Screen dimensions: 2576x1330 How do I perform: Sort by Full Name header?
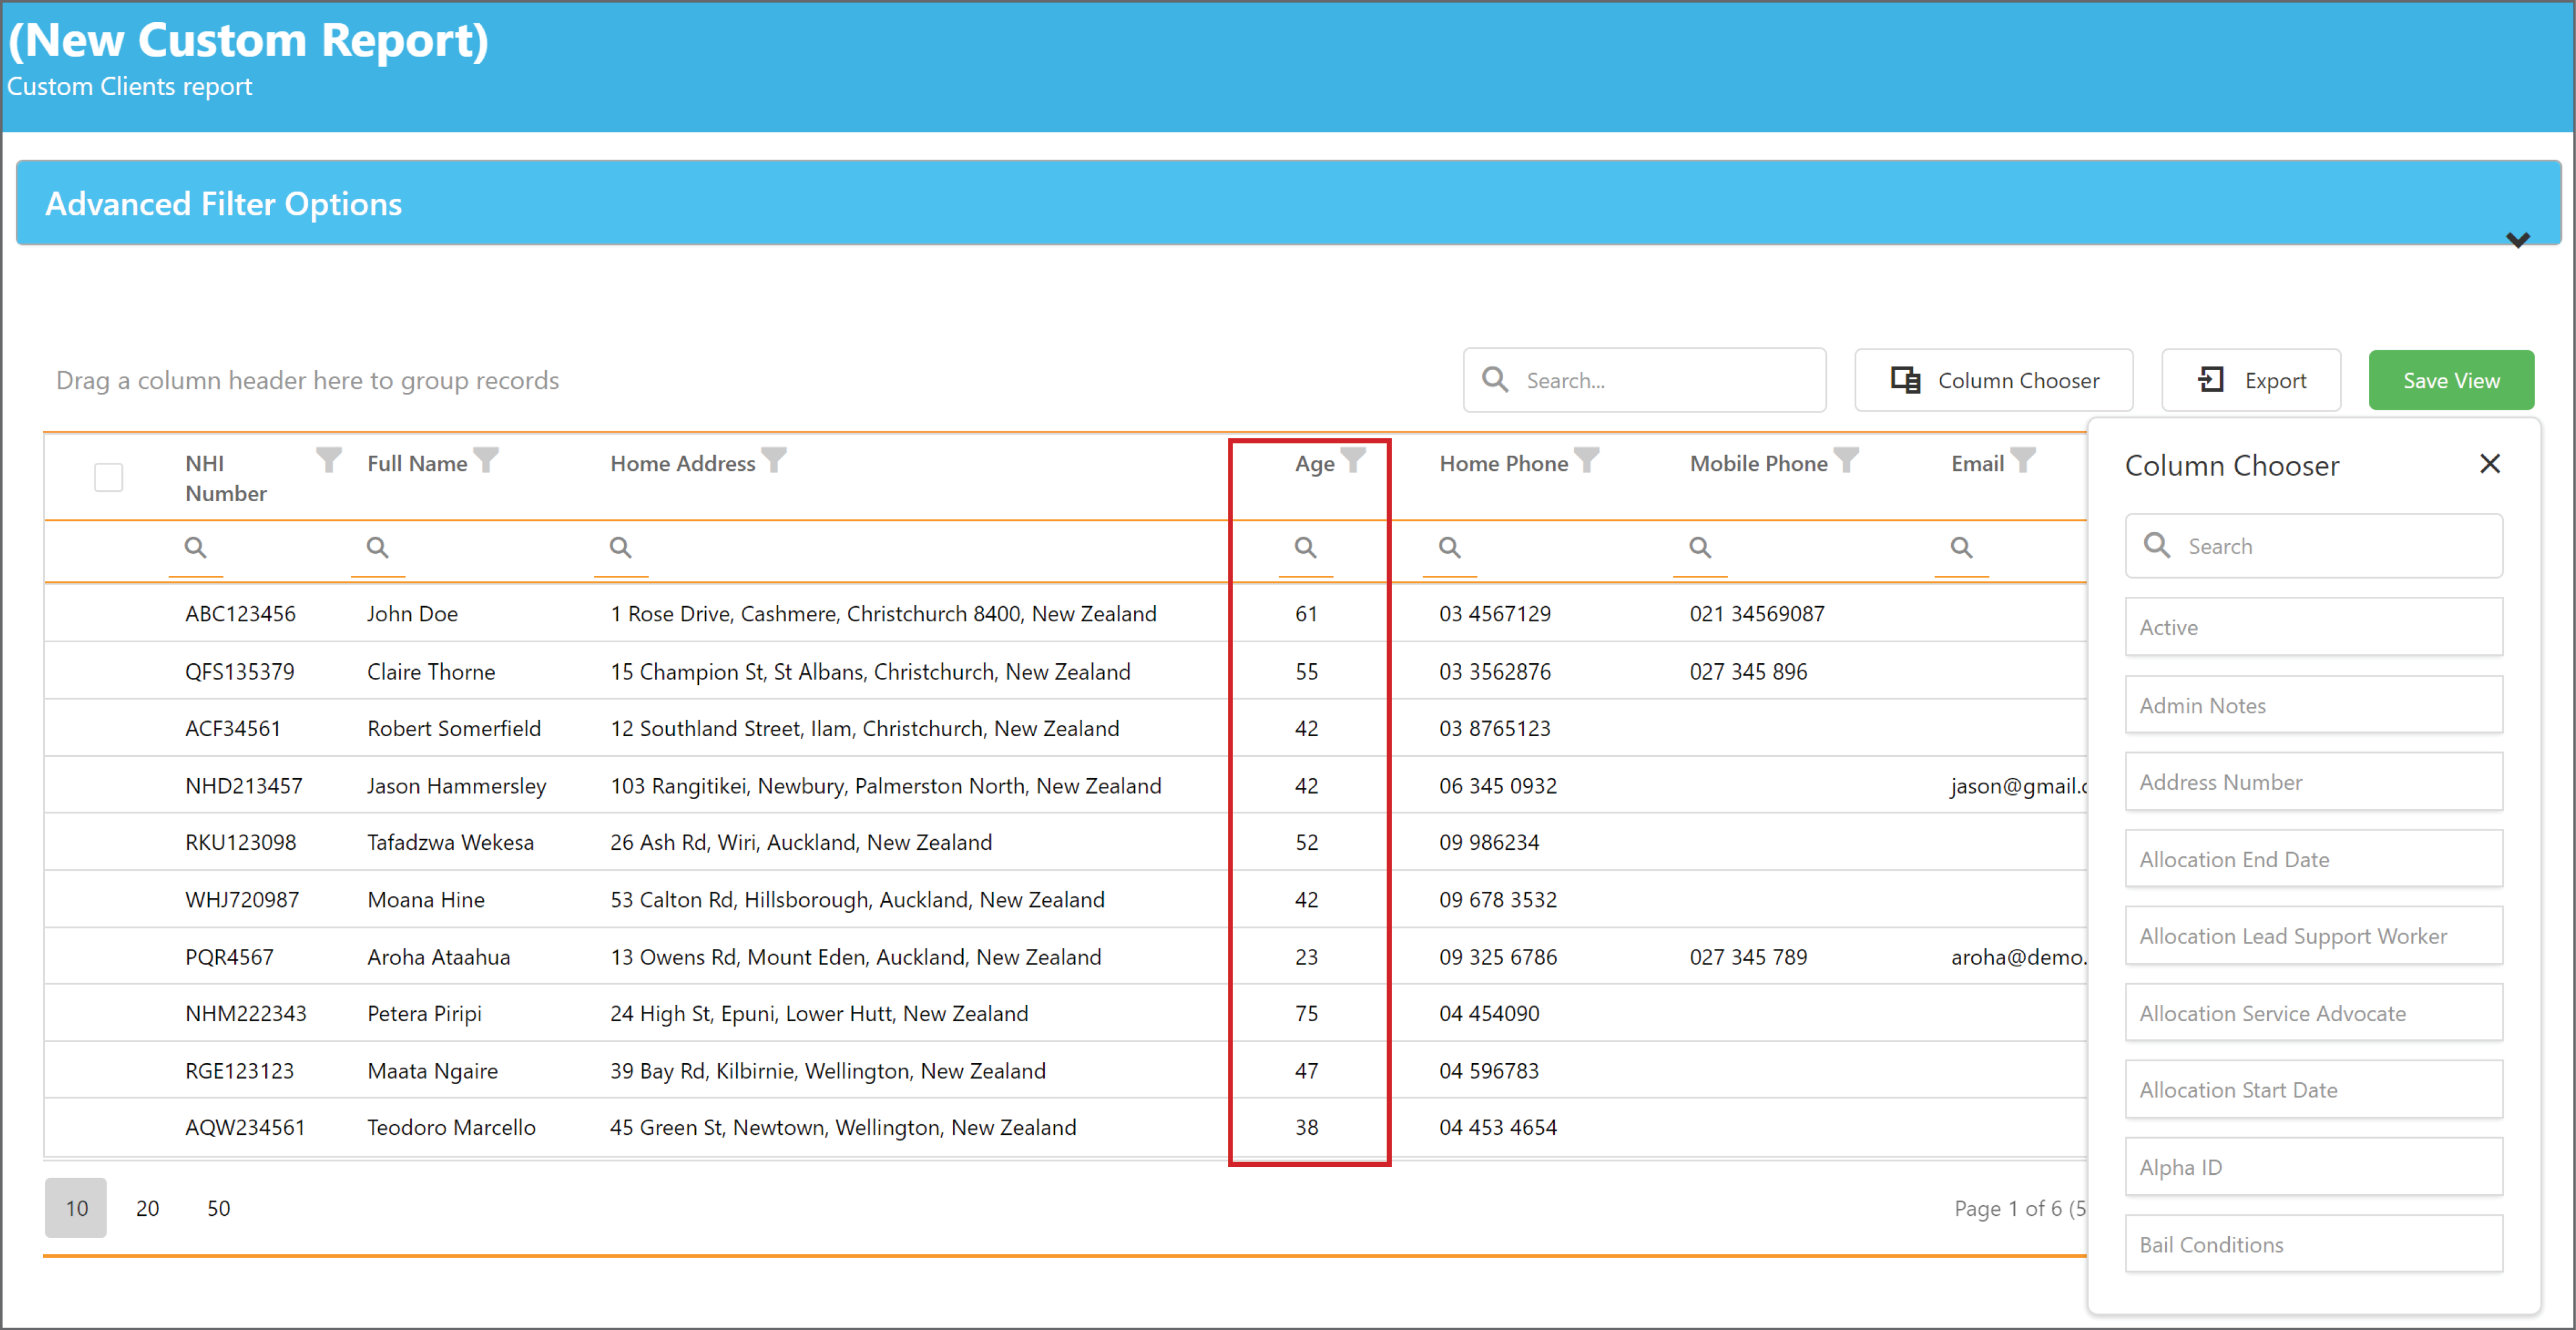[x=417, y=463]
